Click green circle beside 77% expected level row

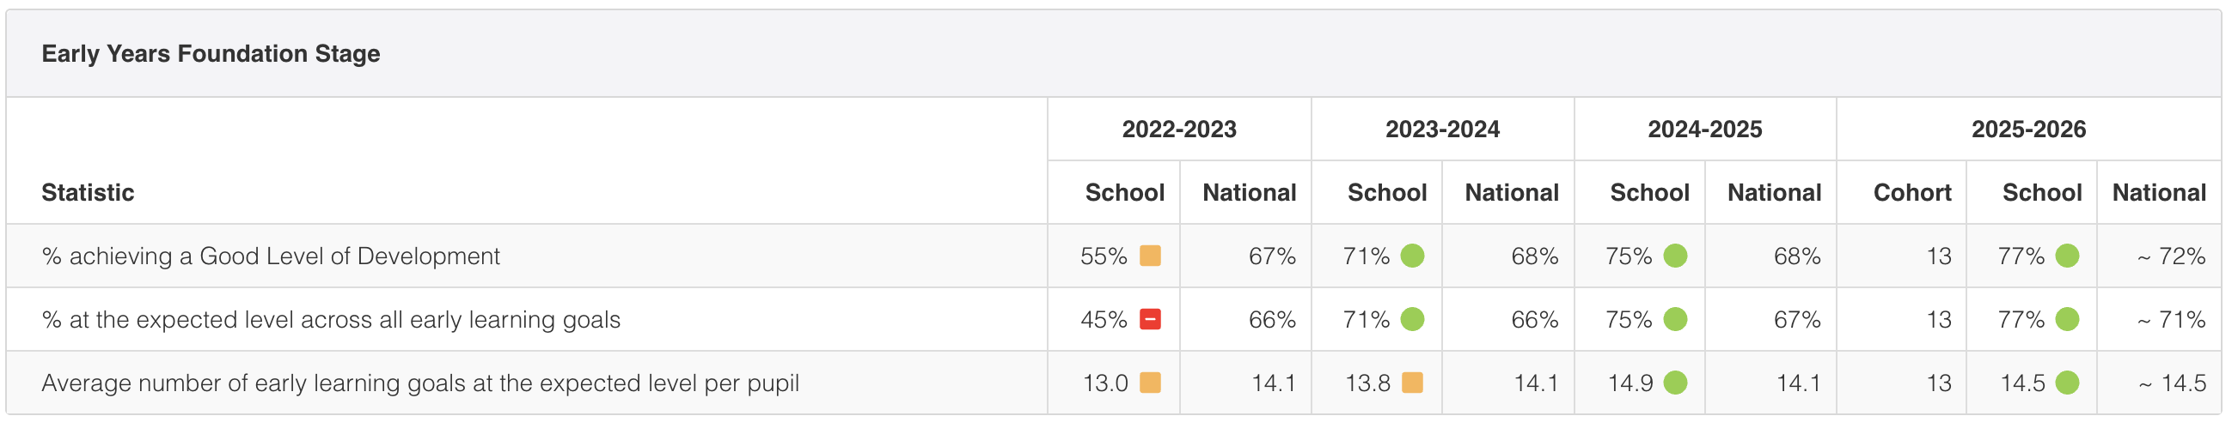click(2067, 320)
